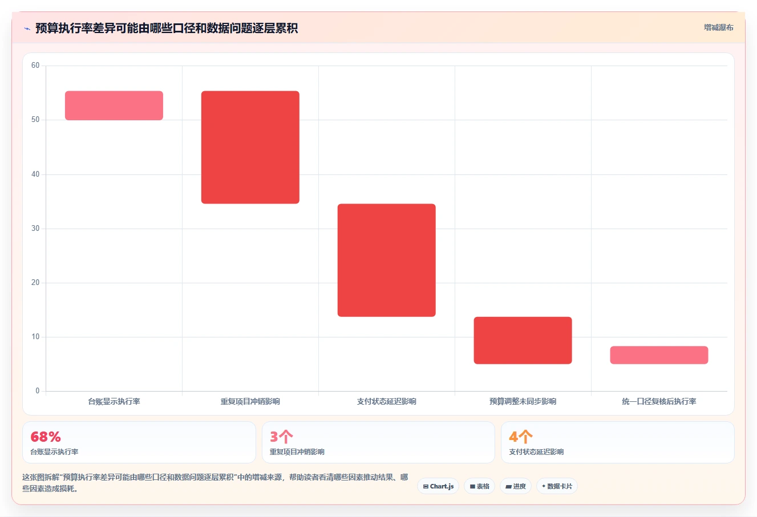Viewport: 757px width, 517px height.
Task: Click the 表格 tag chip
Action: coord(479,486)
